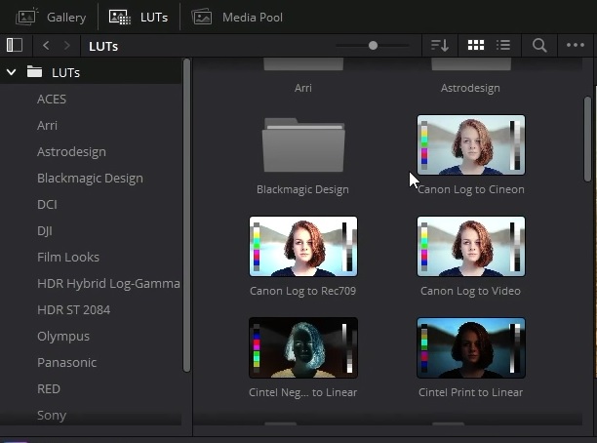This screenshot has height=443, width=597.
Task: Toggle the sidebar panel visibility icon
Action: click(15, 45)
